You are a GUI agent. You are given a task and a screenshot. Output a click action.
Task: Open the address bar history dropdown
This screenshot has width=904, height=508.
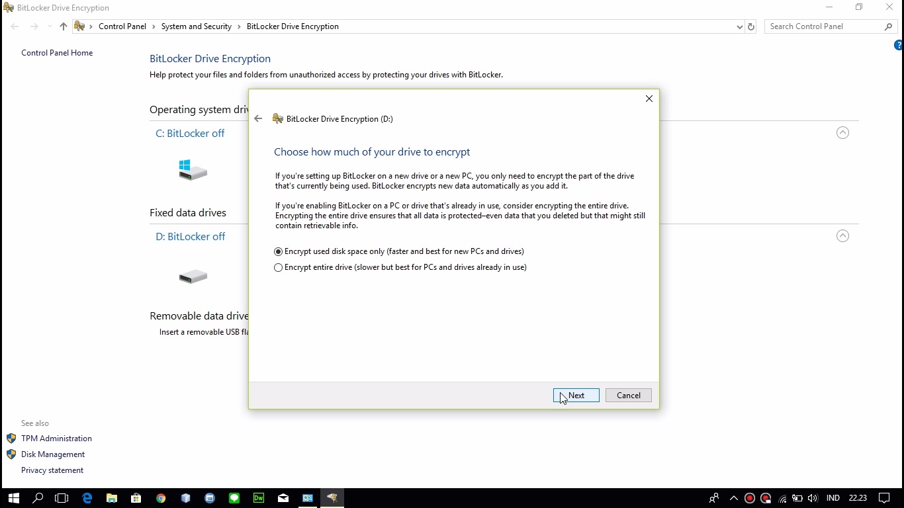point(739,26)
